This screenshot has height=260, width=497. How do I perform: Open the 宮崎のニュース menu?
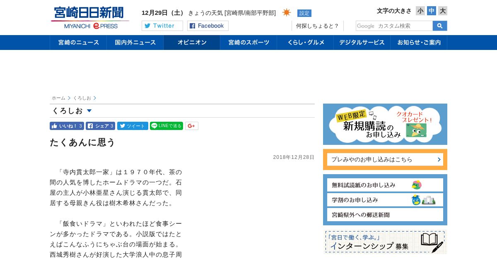tap(78, 43)
